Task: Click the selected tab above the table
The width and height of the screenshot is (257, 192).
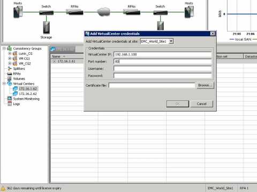Action: click(63, 49)
